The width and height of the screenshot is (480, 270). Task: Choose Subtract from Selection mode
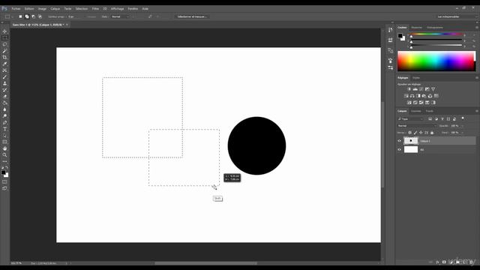[x=33, y=16]
